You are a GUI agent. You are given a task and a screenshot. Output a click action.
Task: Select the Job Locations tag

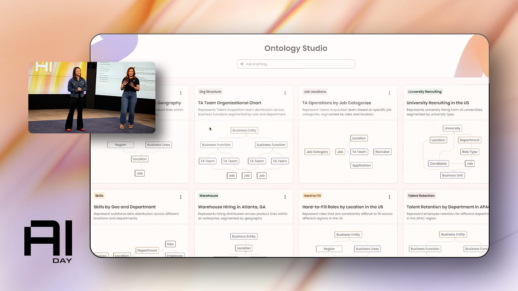315,92
